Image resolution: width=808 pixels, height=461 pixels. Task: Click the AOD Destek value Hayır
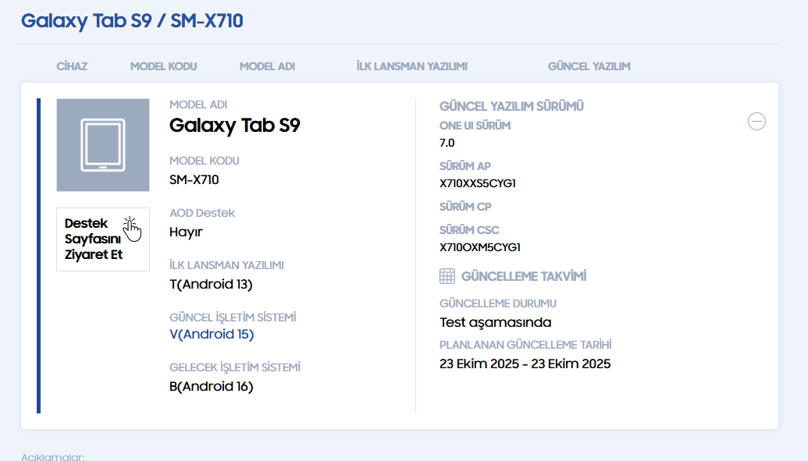(x=186, y=232)
